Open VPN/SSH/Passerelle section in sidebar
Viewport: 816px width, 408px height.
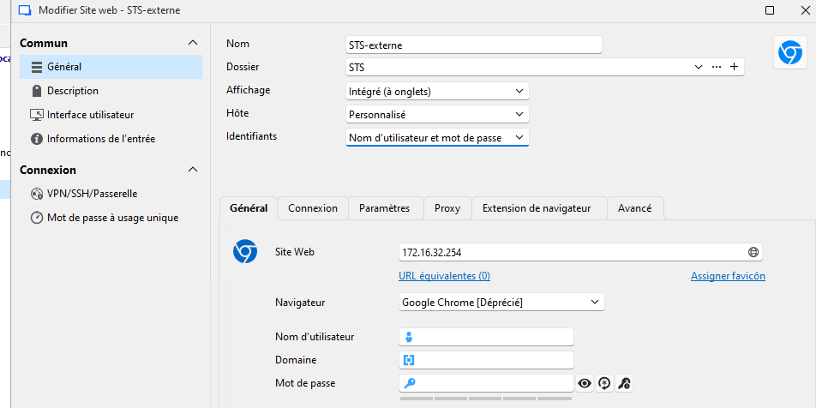(92, 194)
